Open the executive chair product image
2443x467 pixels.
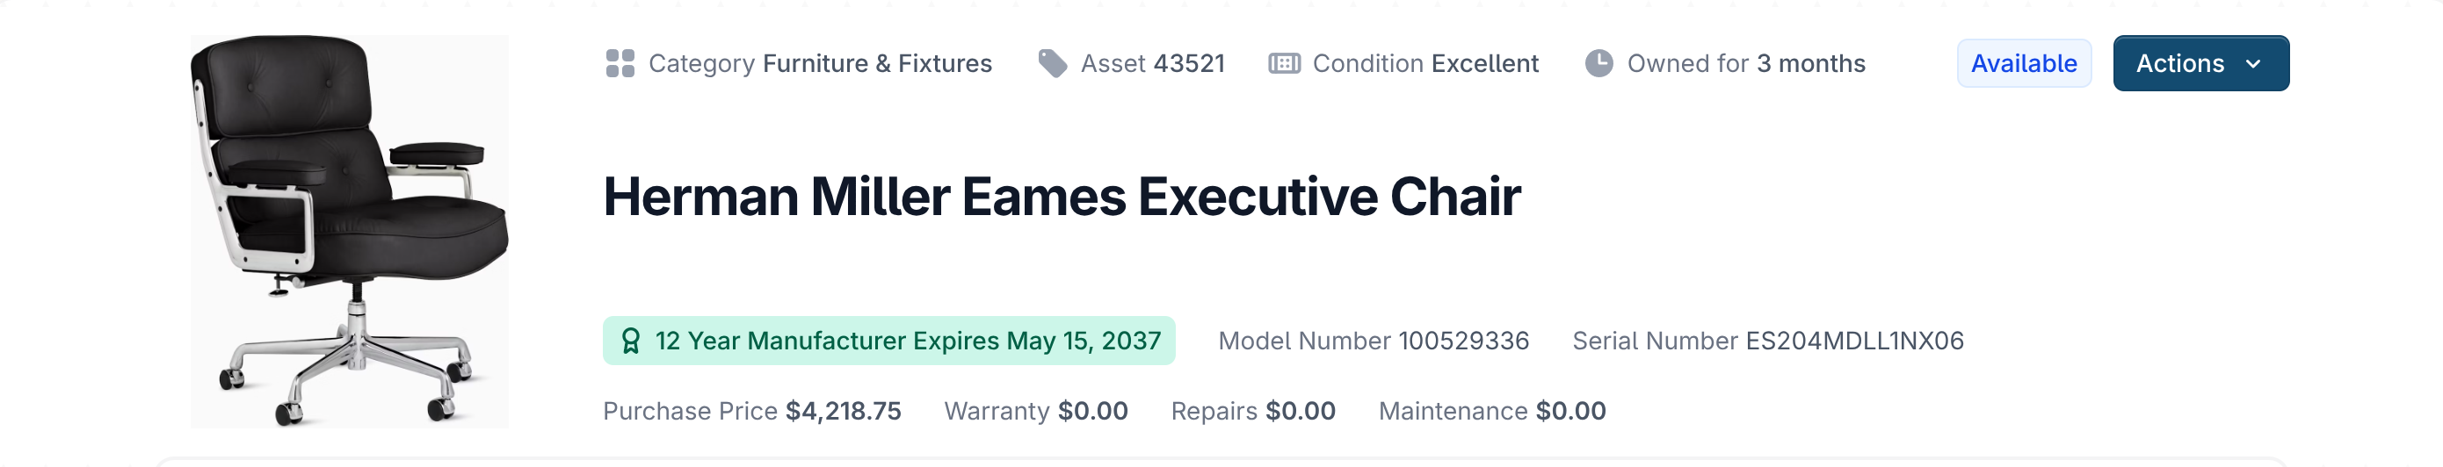pyautogui.click(x=349, y=231)
